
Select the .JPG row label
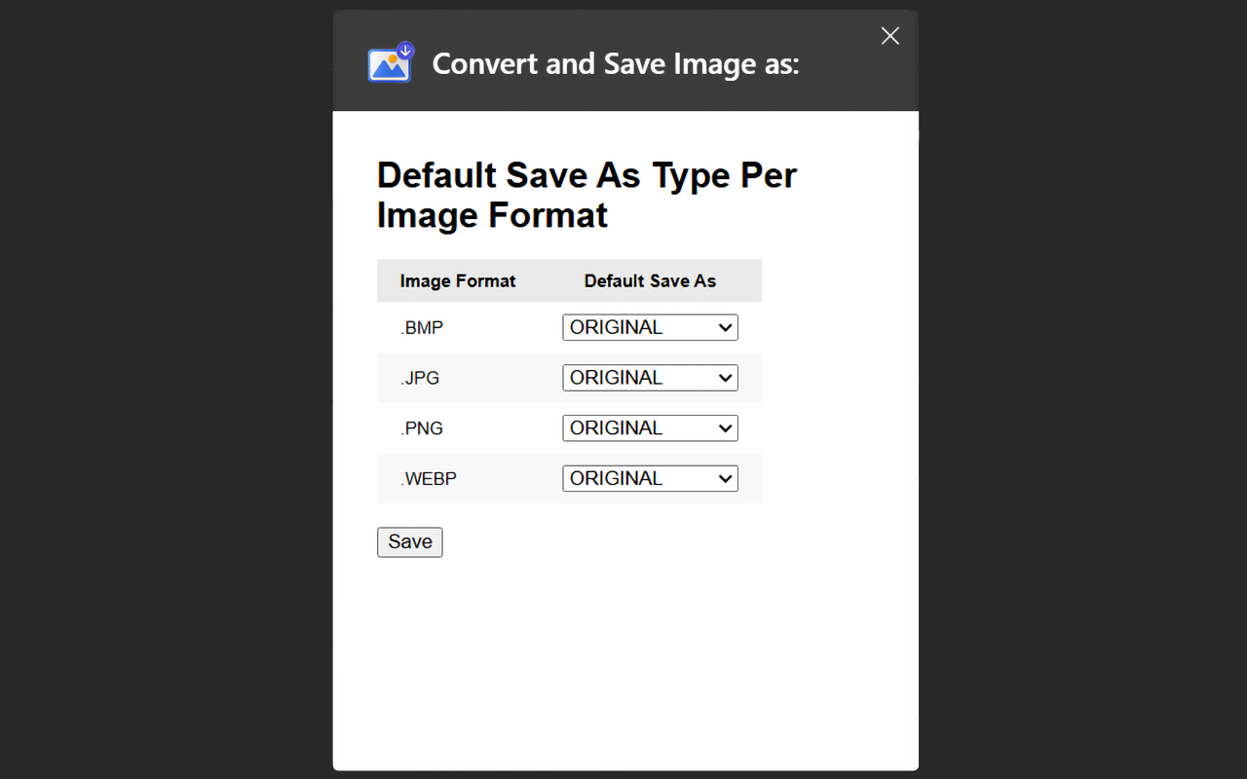[x=420, y=378]
